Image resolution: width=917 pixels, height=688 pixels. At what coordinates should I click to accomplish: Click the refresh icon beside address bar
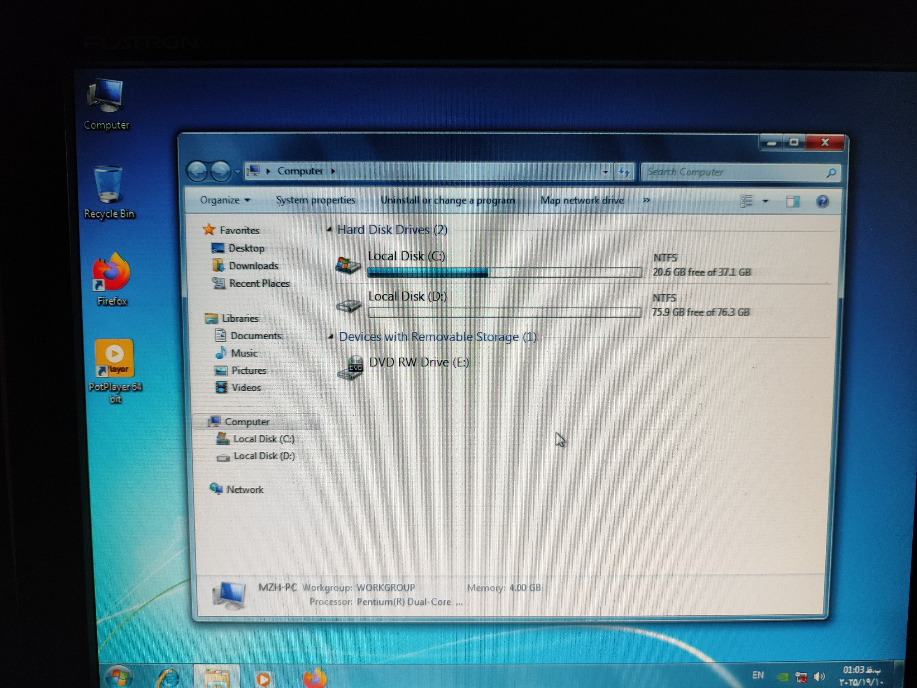tap(624, 172)
